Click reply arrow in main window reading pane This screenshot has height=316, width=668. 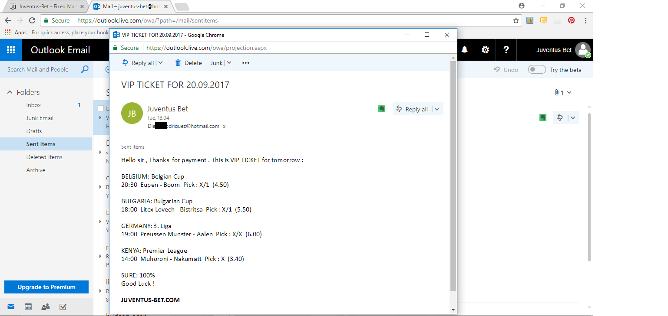[x=560, y=117]
